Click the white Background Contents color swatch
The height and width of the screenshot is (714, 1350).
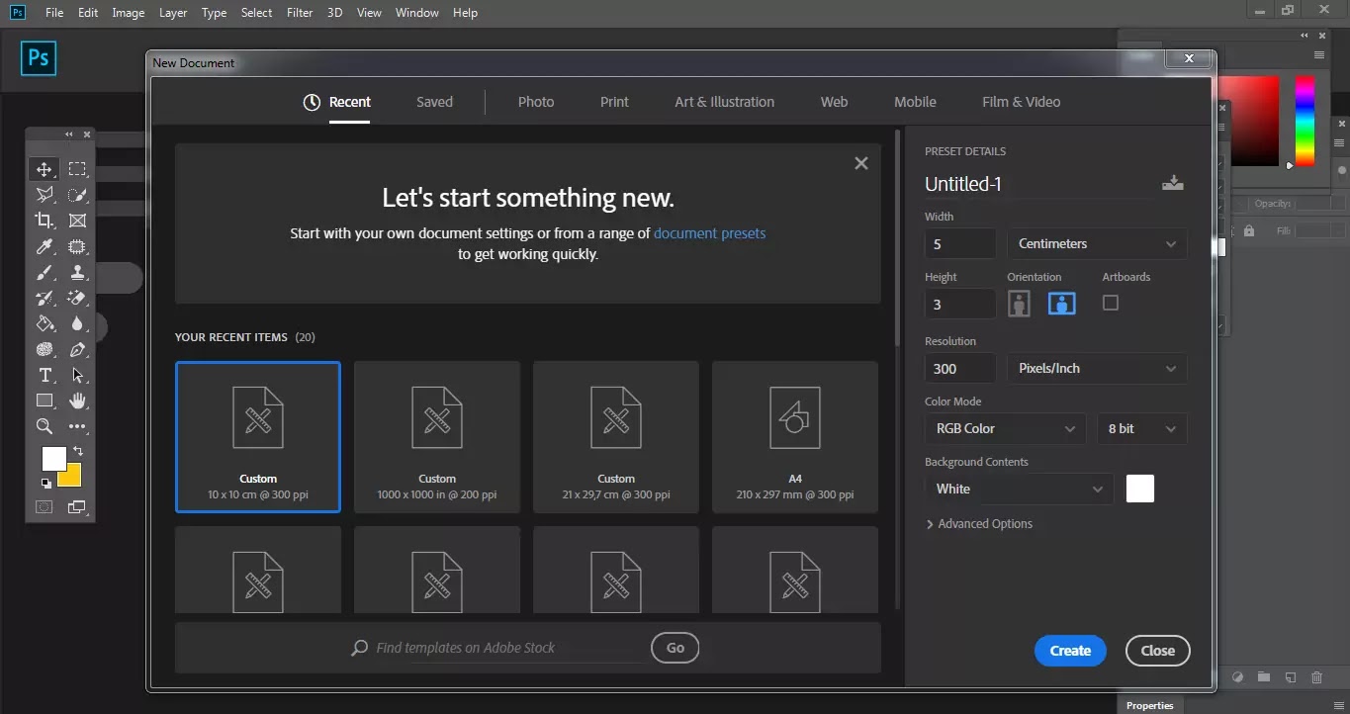(1140, 489)
